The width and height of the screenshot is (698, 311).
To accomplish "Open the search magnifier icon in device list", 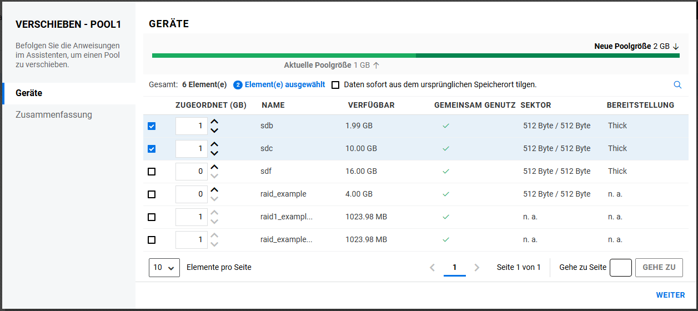I will point(677,85).
